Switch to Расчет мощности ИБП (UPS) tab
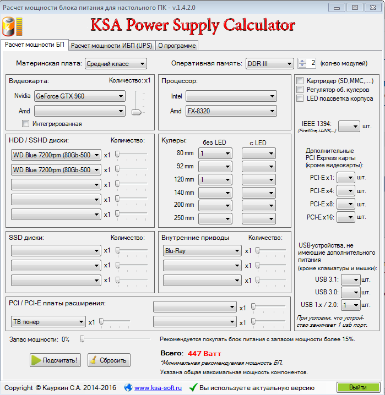 tap(111, 46)
